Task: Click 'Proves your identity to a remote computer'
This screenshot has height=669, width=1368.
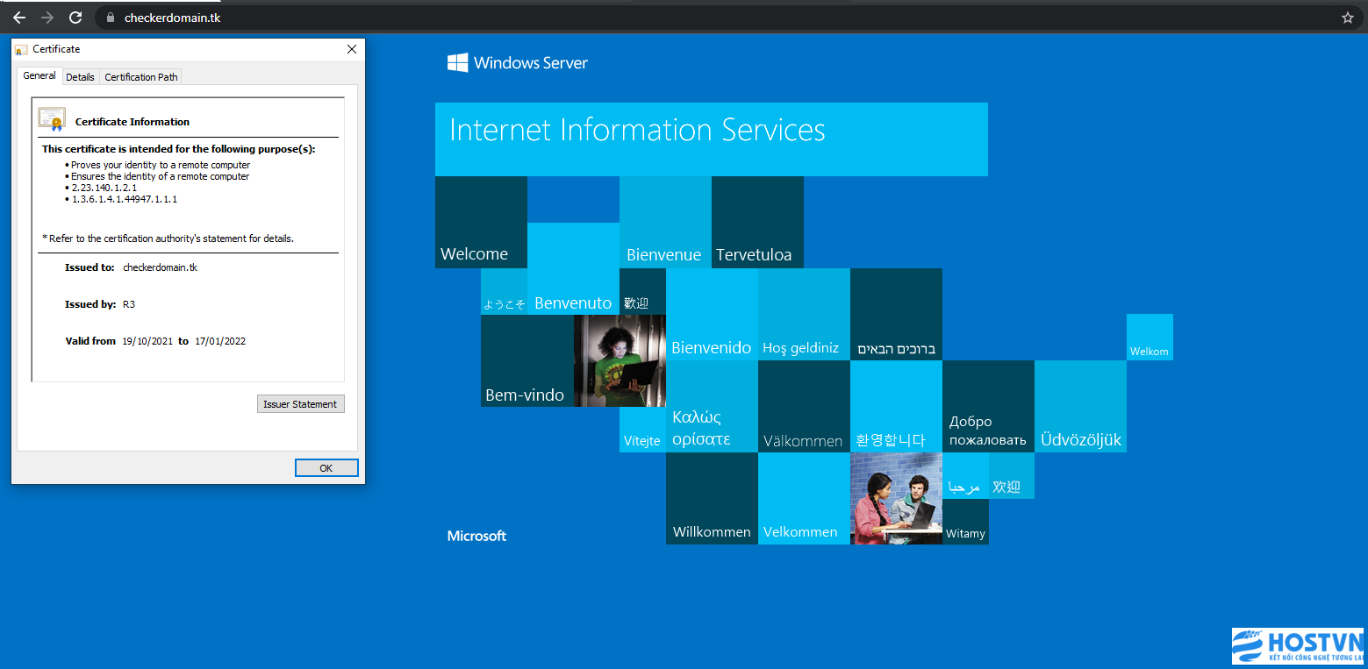Action: (161, 165)
